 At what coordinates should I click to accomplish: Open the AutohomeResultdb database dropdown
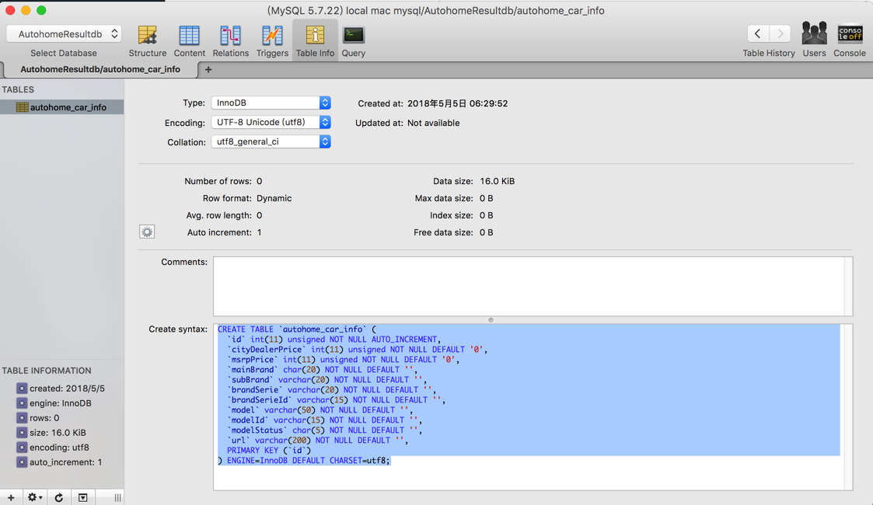[x=64, y=34]
